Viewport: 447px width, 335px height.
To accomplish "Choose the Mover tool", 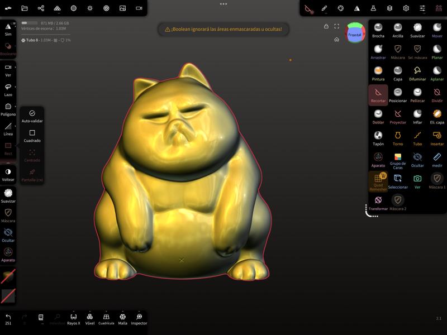I will [x=437, y=31].
